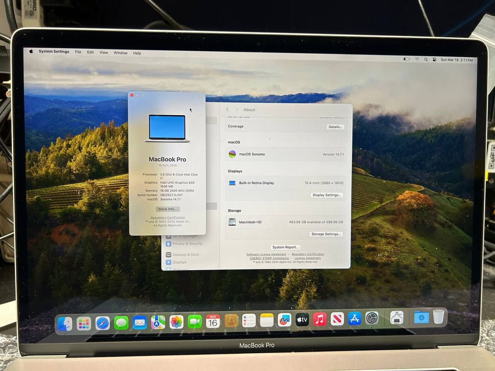Image resolution: width=495 pixels, height=371 pixels.
Task: Launch Freeform from the Dock
Action: 284,320
